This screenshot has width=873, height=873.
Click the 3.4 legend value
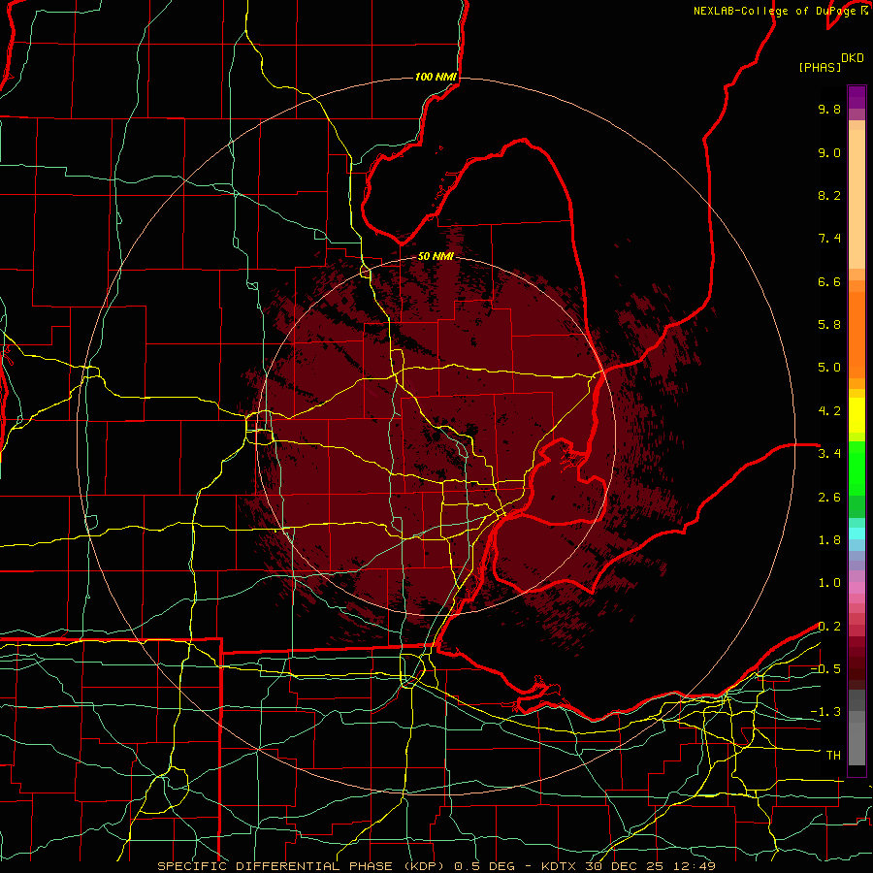point(829,454)
